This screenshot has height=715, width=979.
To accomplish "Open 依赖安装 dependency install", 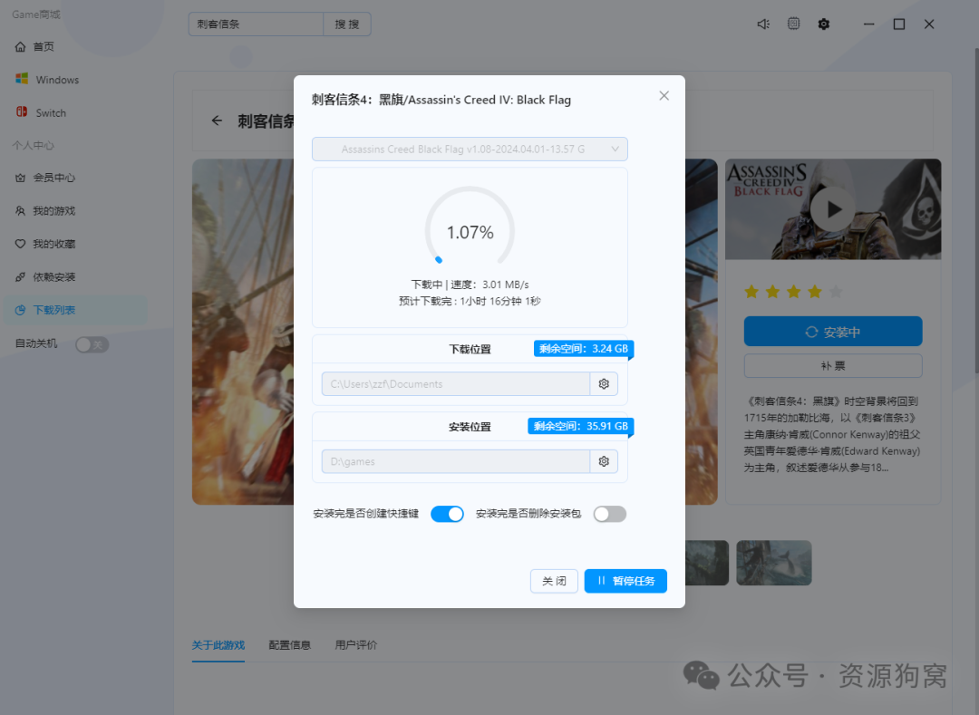I will [x=45, y=277].
